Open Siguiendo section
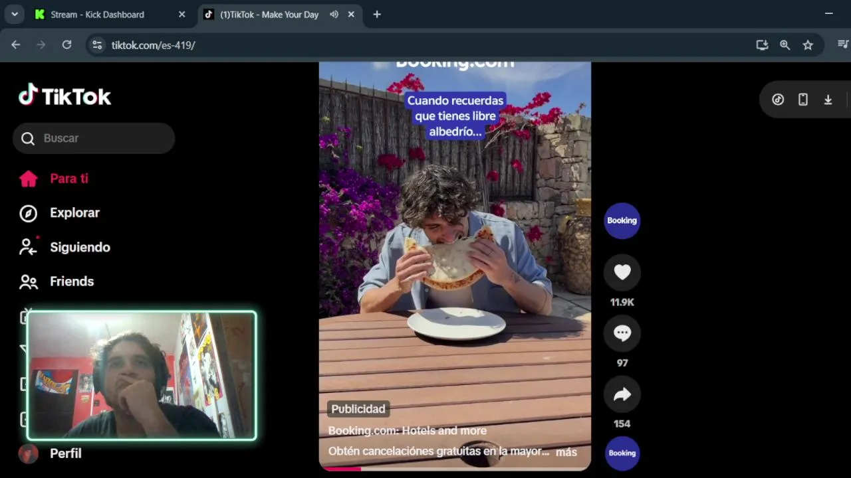This screenshot has height=478, width=851. (x=80, y=247)
